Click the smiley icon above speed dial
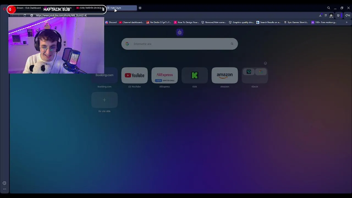The width and height of the screenshot is (352, 198). coord(265,63)
